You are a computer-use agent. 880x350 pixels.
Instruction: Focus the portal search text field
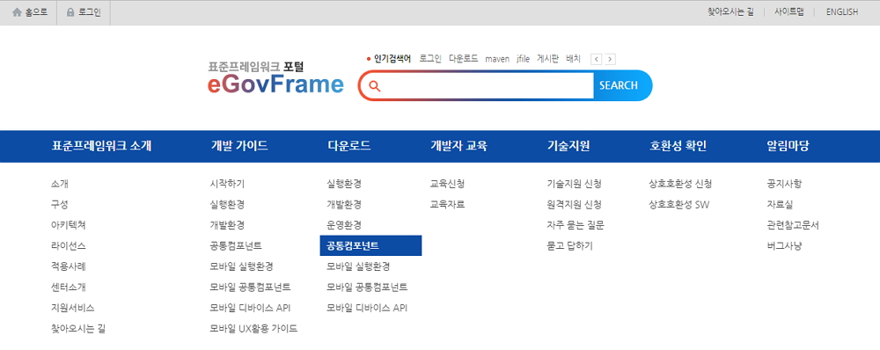point(488,86)
